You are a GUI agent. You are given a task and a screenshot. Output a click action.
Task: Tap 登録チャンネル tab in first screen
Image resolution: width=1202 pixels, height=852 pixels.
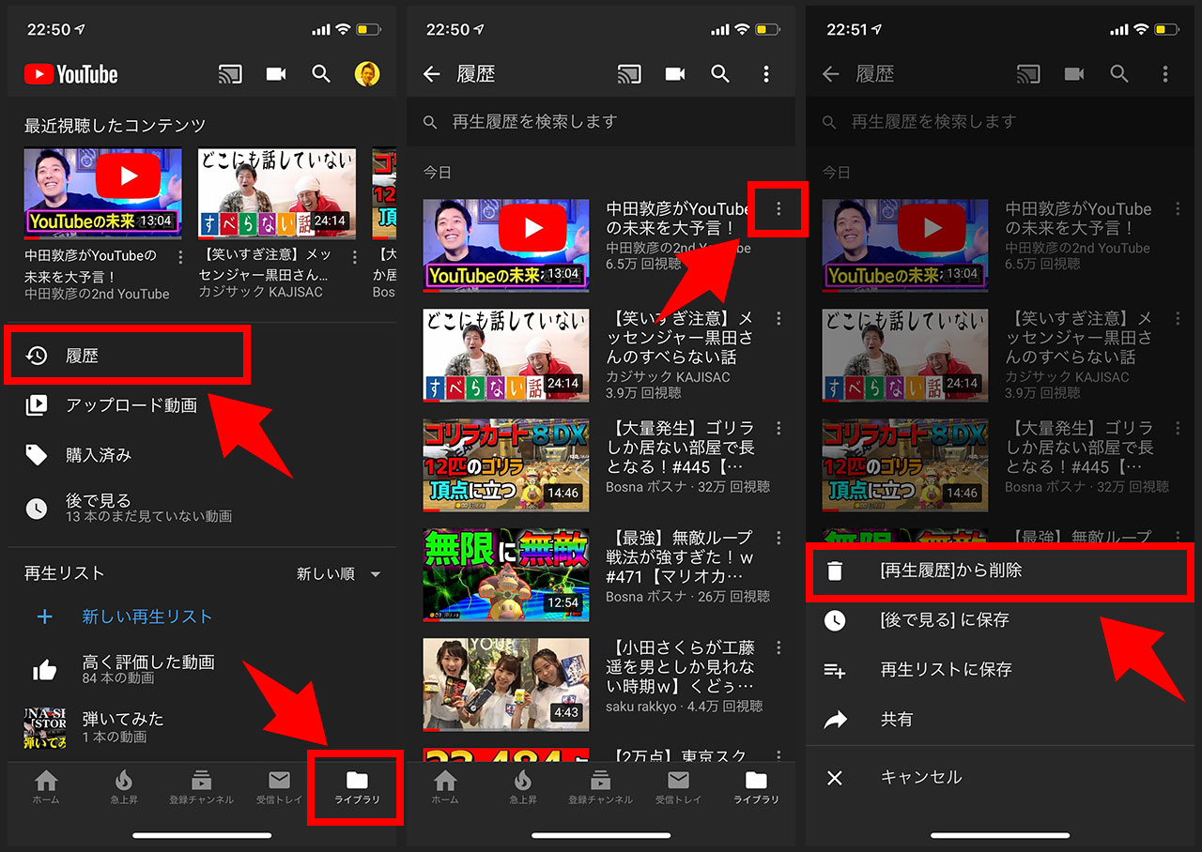[x=201, y=787]
